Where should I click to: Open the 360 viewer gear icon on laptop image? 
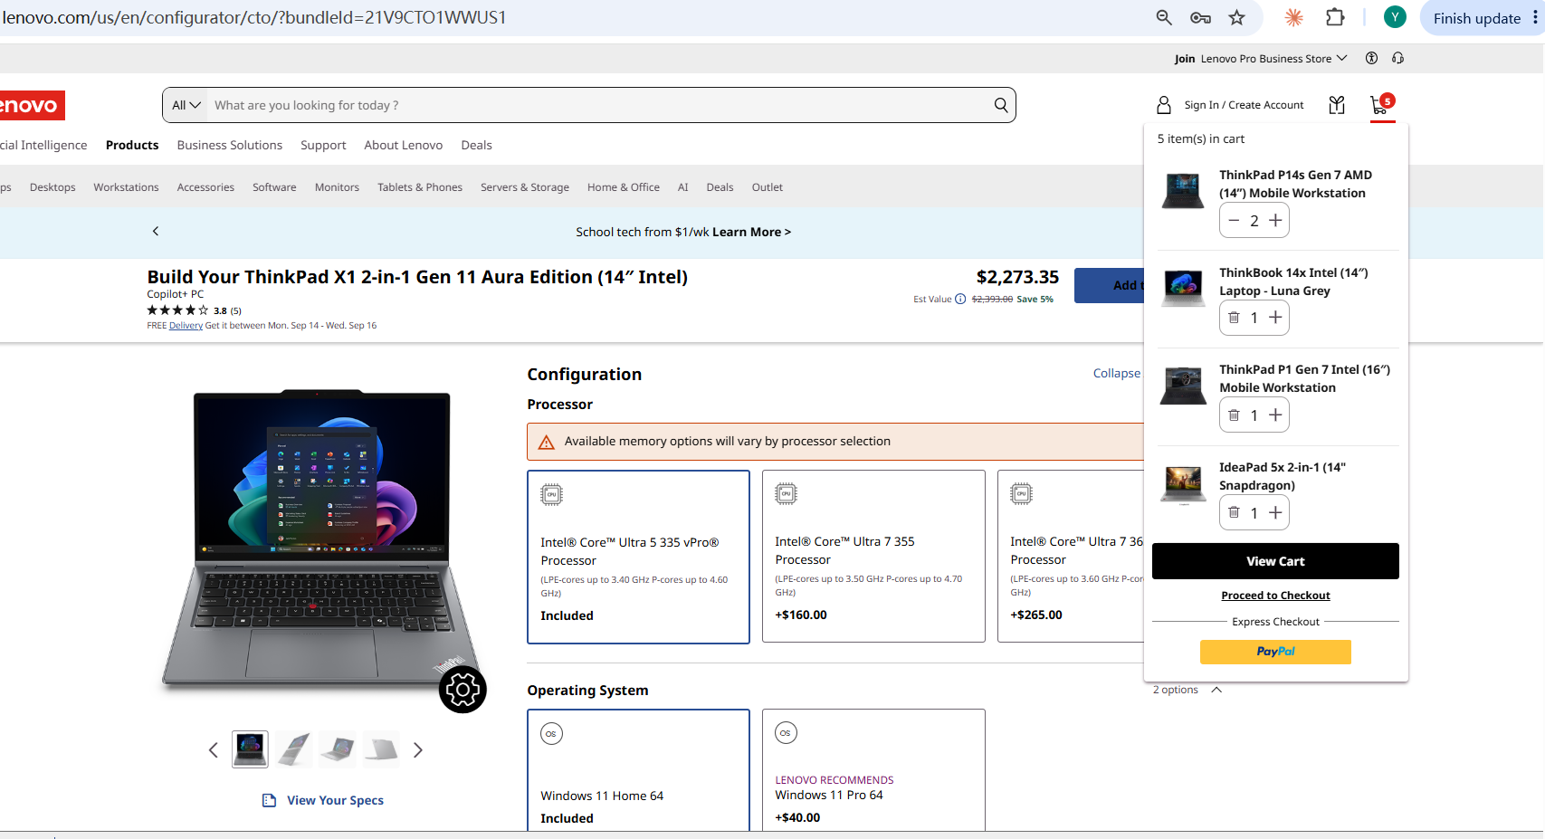click(x=463, y=690)
